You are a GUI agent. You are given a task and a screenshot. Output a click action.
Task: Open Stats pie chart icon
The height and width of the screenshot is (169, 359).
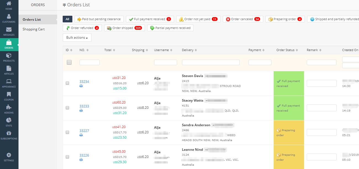(9, 122)
